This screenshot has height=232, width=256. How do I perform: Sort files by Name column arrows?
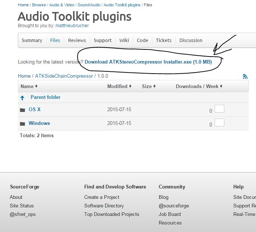[37, 87]
